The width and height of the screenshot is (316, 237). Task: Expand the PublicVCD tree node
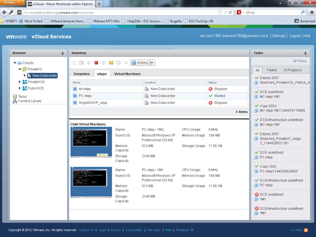19,88
